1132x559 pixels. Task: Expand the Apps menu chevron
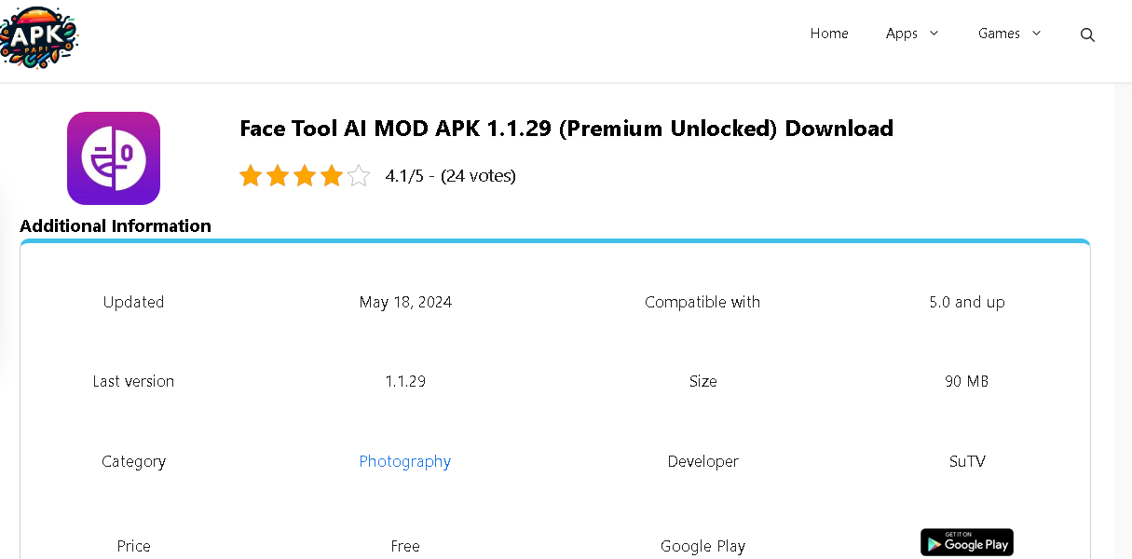coord(934,34)
